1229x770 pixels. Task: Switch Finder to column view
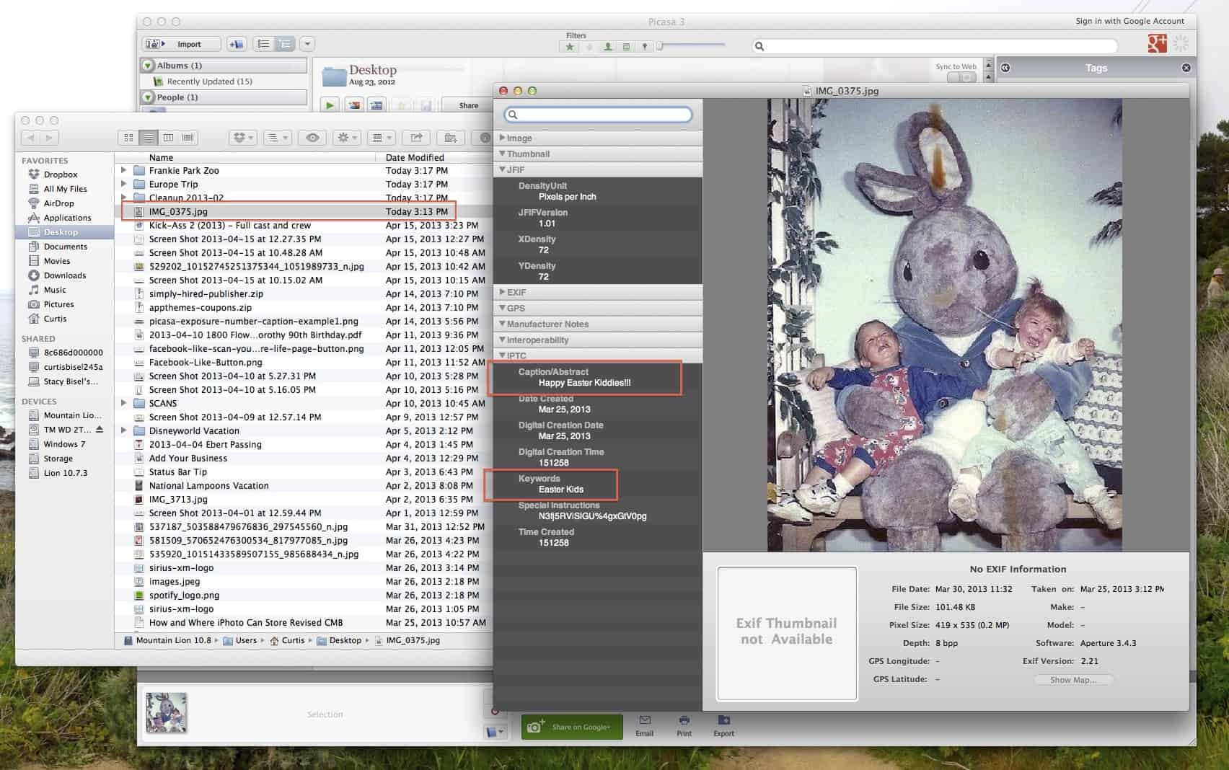point(168,138)
